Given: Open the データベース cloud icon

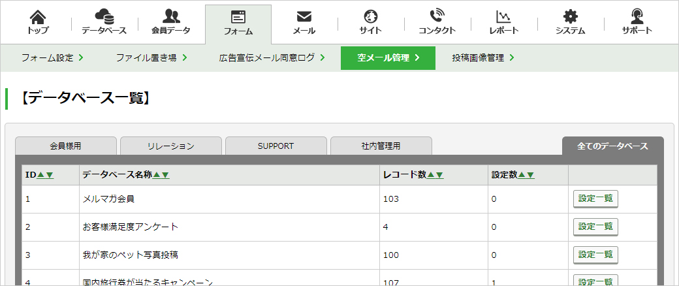Looking at the screenshot, I should click(104, 17).
